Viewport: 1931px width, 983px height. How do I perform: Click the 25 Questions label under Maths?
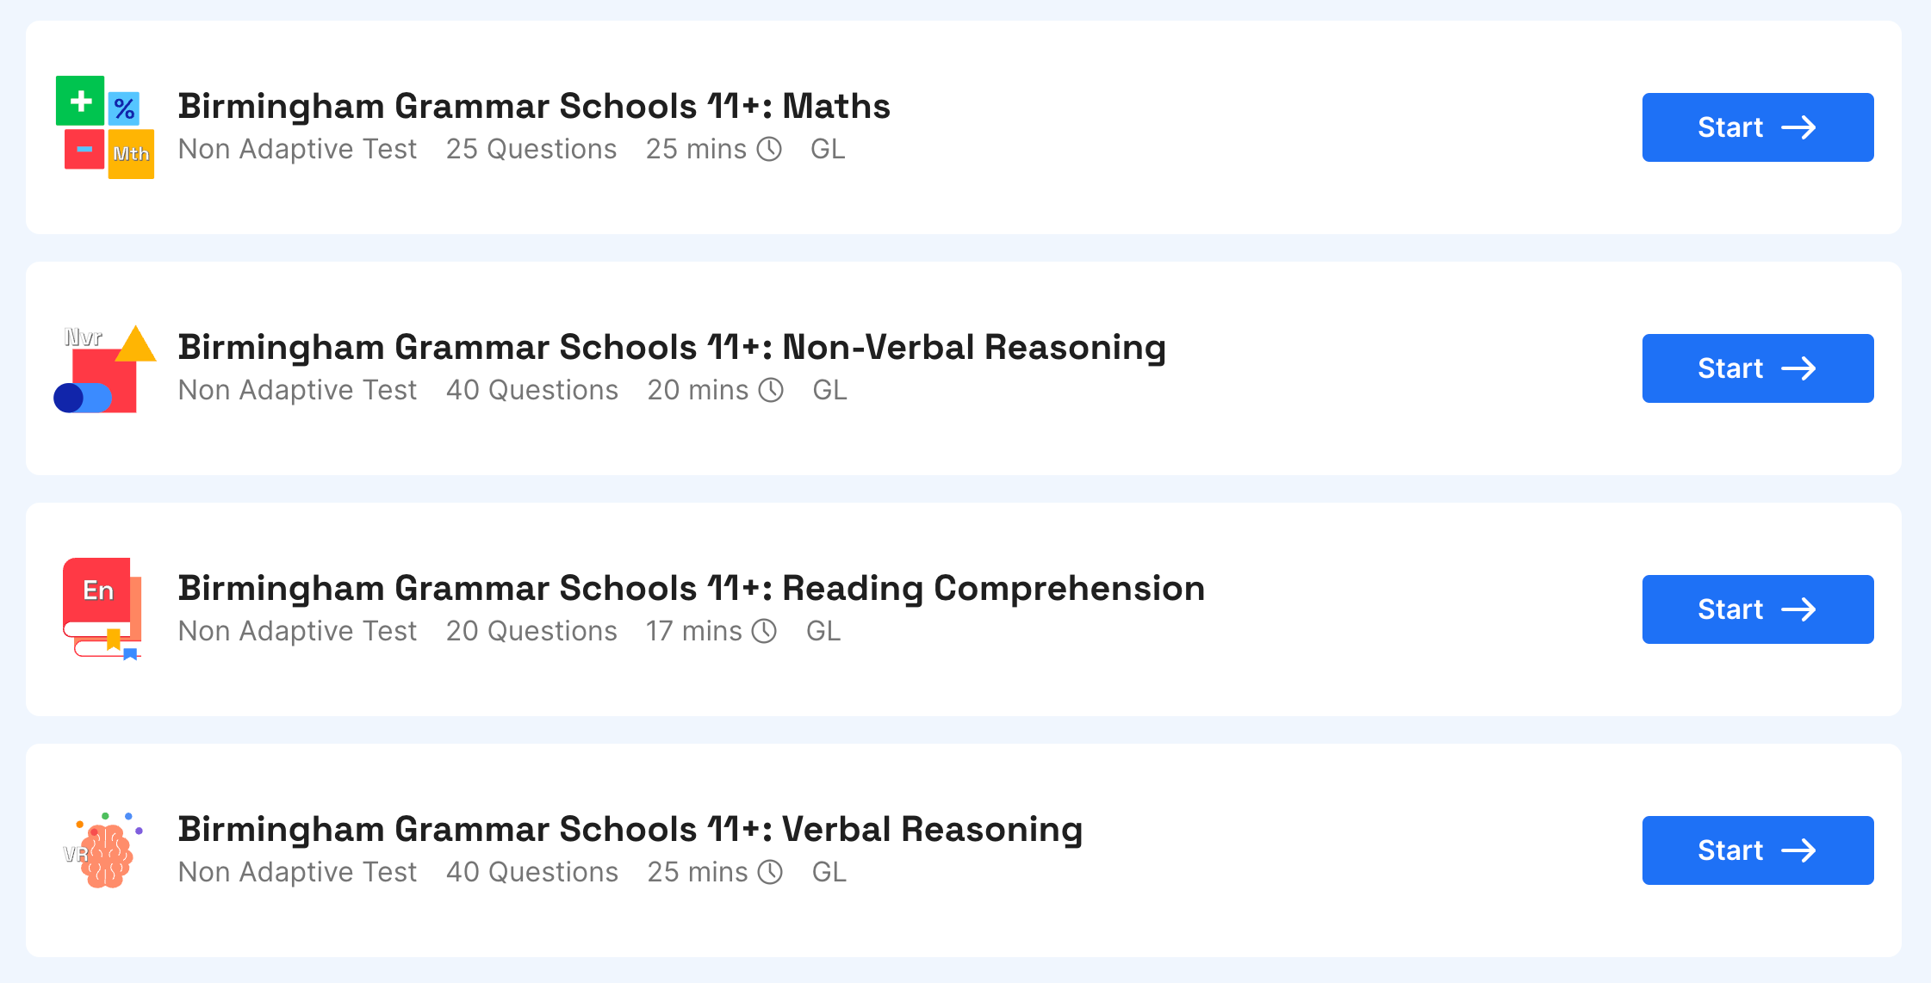(x=531, y=149)
